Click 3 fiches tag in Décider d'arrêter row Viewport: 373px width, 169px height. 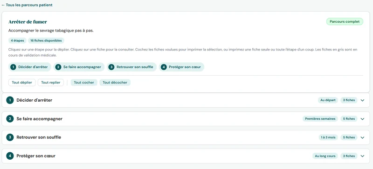349,100
